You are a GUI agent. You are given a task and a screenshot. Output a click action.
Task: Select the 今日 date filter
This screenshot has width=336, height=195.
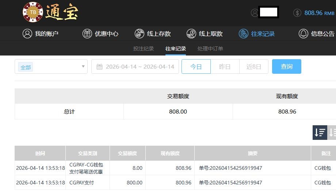click(x=196, y=66)
